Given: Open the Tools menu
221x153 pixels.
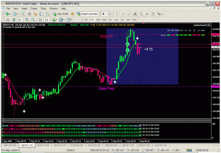Looking at the screenshot, I should [x=43, y=8].
